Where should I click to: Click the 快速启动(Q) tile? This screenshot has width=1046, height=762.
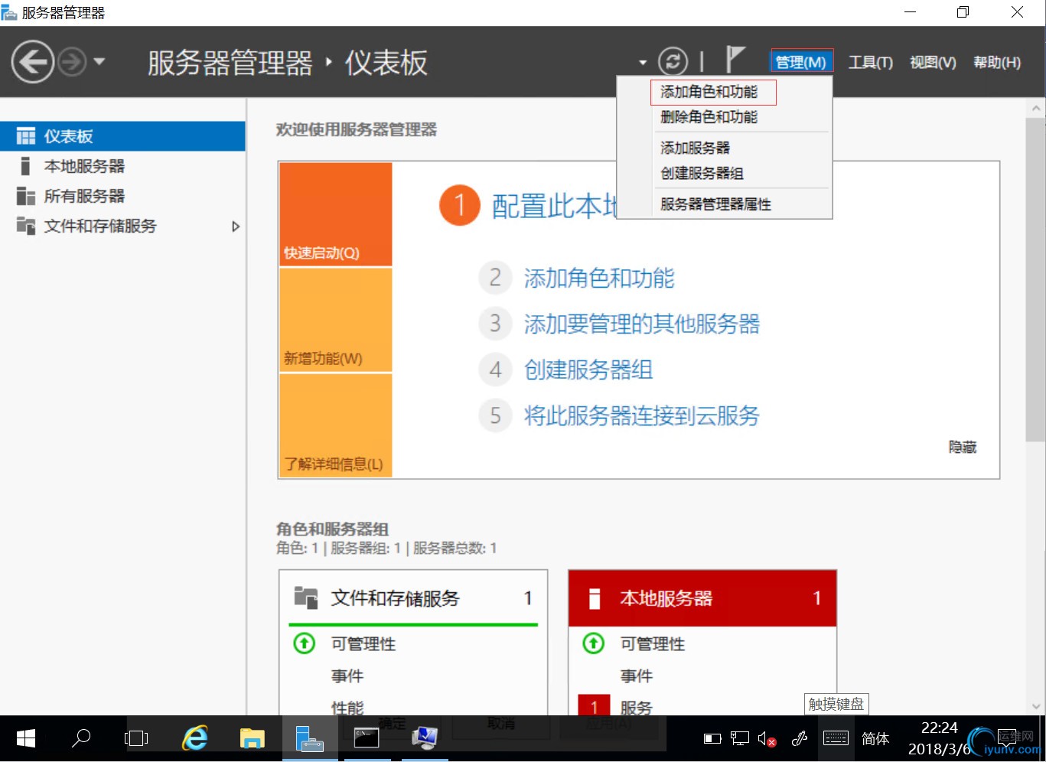click(336, 214)
